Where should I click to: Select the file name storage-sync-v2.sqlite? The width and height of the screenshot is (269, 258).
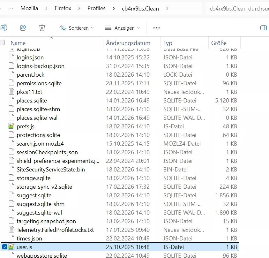[44, 187]
